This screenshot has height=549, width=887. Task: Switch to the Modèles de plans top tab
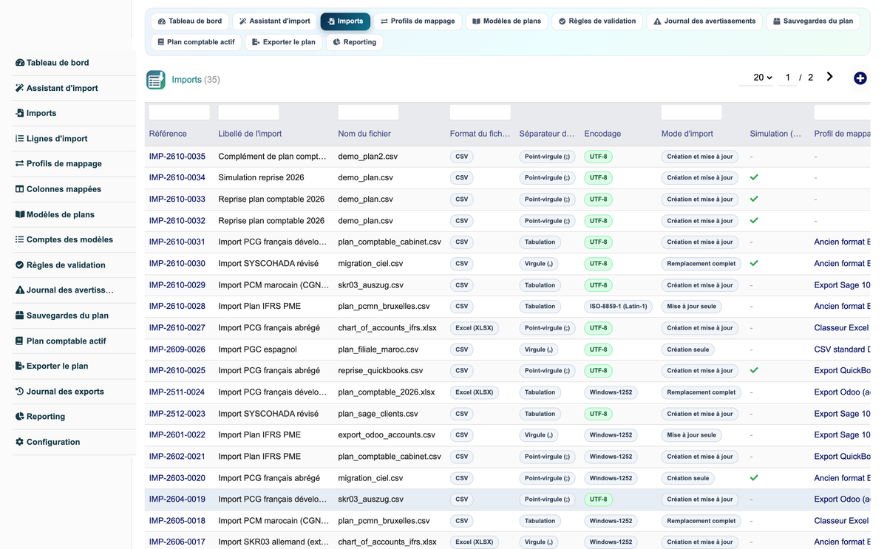point(506,21)
